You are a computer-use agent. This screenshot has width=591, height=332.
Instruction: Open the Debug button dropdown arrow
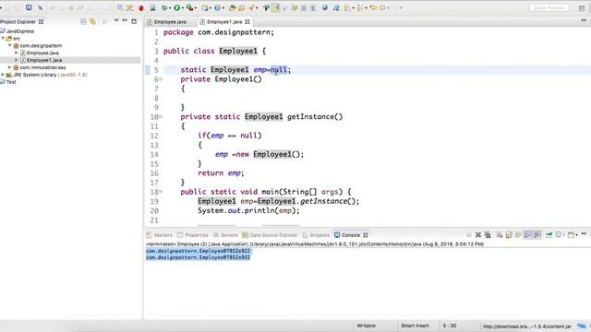click(170, 8)
